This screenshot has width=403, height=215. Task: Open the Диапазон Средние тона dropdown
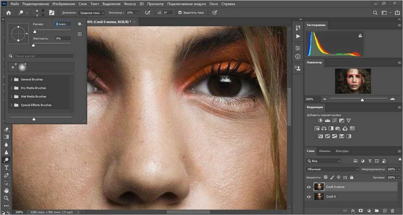(x=92, y=13)
